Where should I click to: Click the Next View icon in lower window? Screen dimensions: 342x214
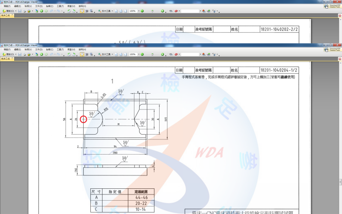46,54
